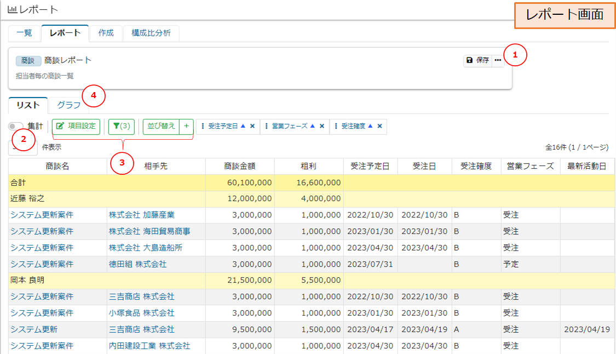The width and height of the screenshot is (616, 354).
Task: Toggle 受注予定日 ascending sort arrow
Action: [x=243, y=126]
